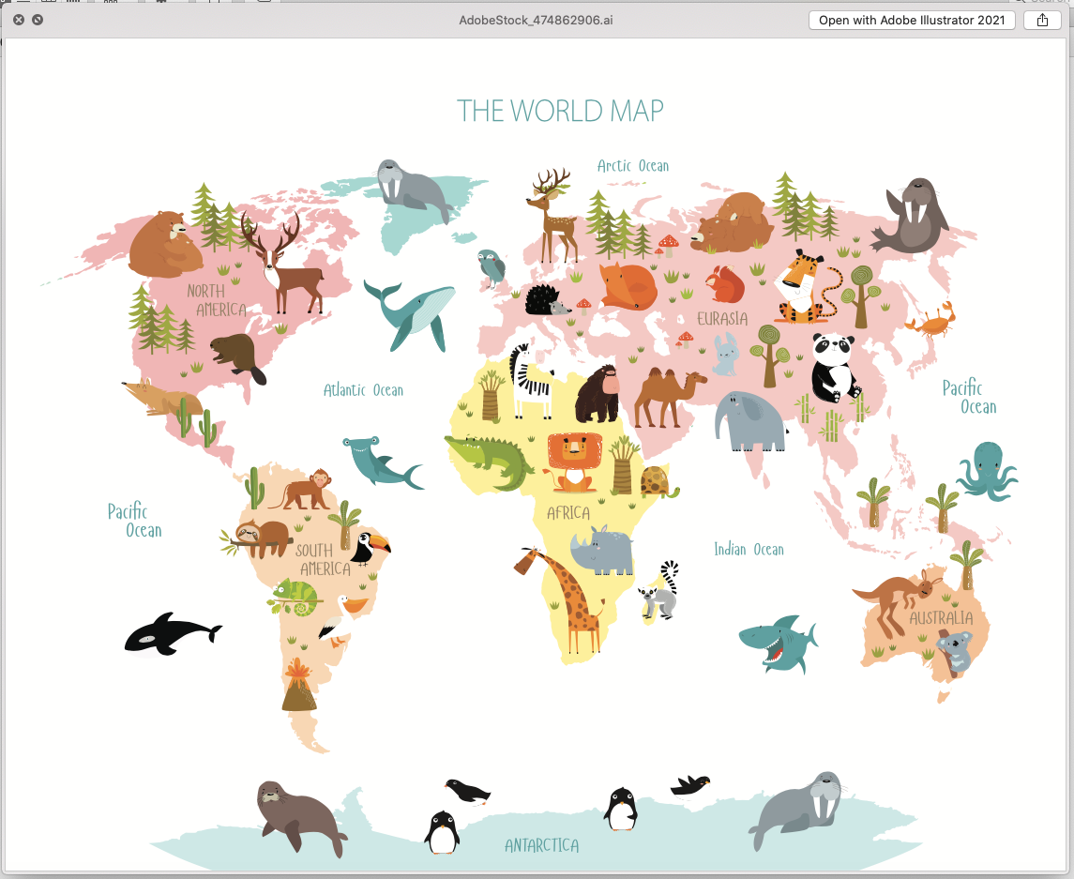Select the hammerhead shark illustration

[x=378, y=461]
